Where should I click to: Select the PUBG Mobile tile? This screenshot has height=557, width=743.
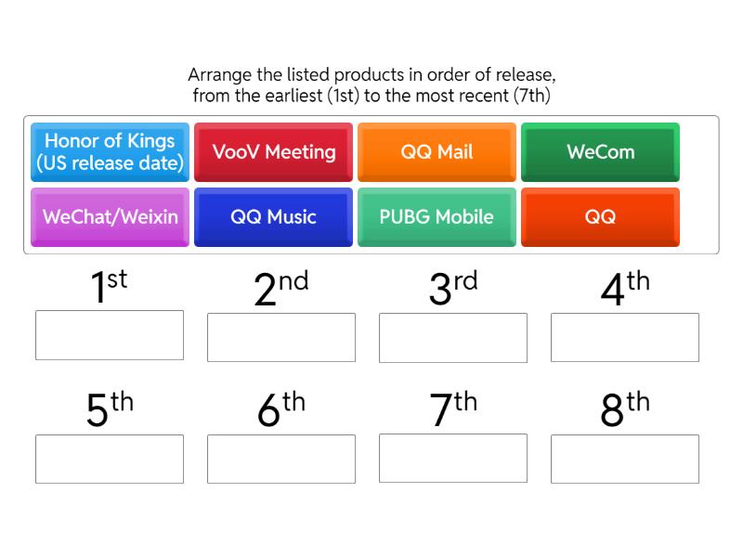click(437, 217)
